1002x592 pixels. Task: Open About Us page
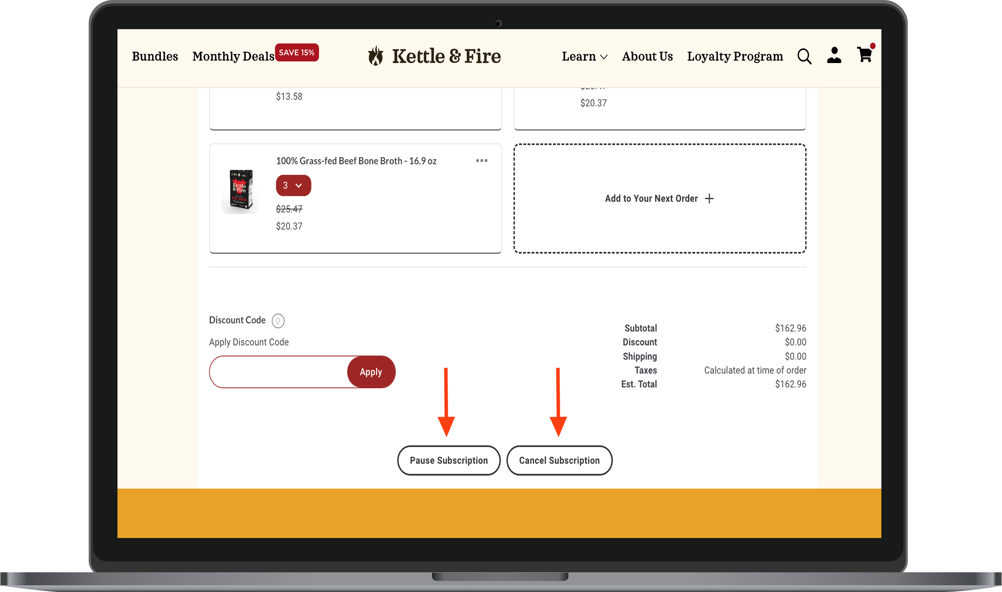[x=647, y=56]
